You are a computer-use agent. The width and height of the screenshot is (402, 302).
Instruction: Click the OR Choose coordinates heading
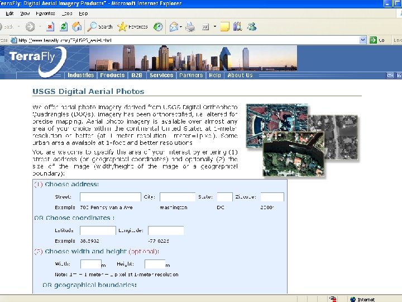pyautogui.click(x=74, y=218)
